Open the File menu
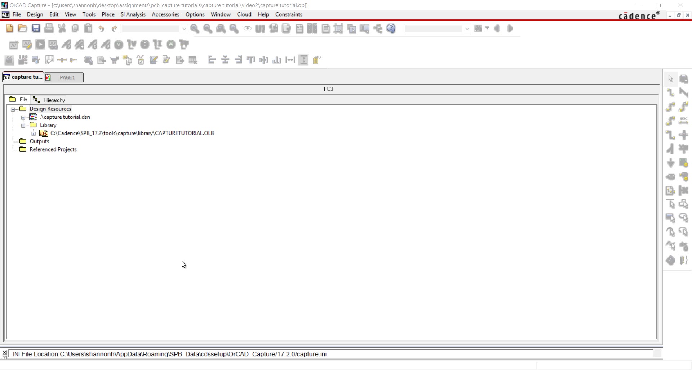 coord(17,14)
